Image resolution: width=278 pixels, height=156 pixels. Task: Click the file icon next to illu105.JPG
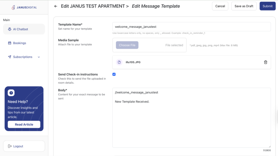click(x=119, y=62)
